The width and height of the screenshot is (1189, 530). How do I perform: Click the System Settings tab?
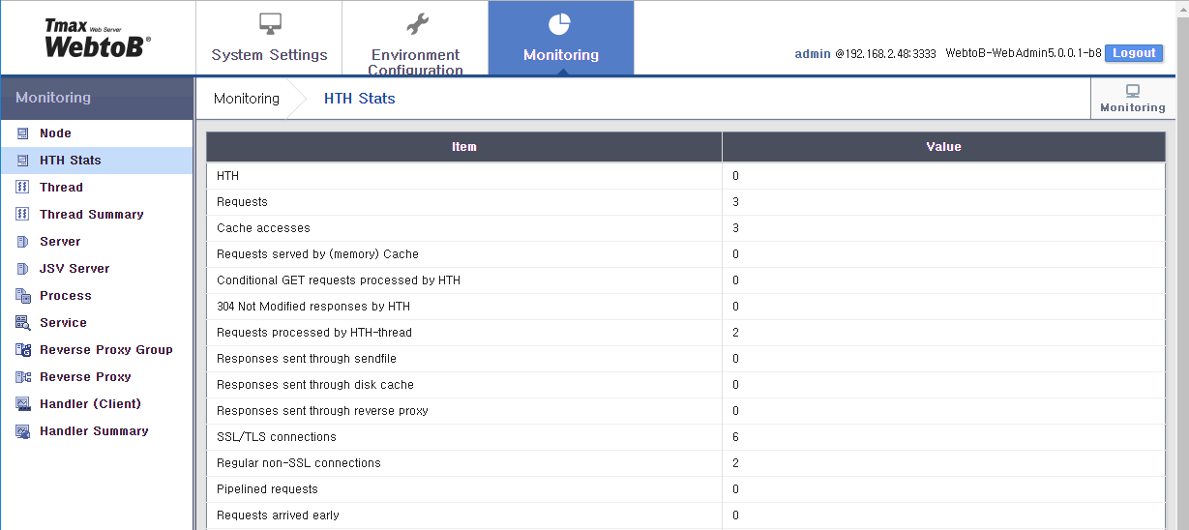269,39
